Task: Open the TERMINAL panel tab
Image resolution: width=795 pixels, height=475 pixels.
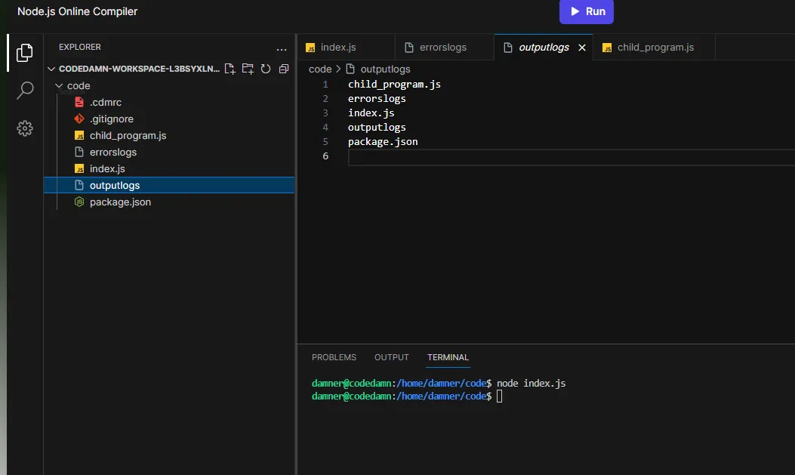Action: (x=448, y=357)
